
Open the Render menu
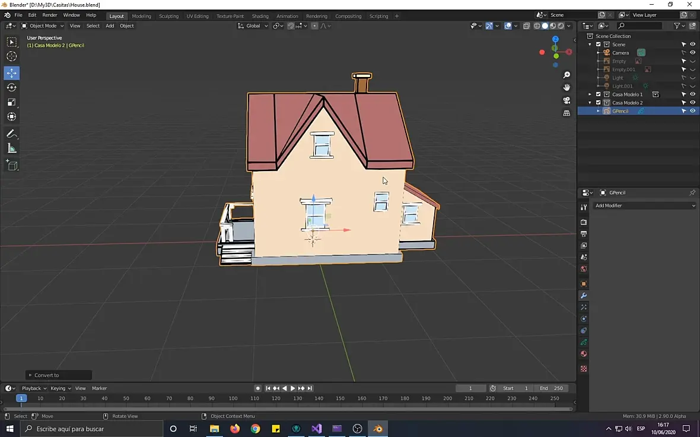pyautogui.click(x=50, y=15)
